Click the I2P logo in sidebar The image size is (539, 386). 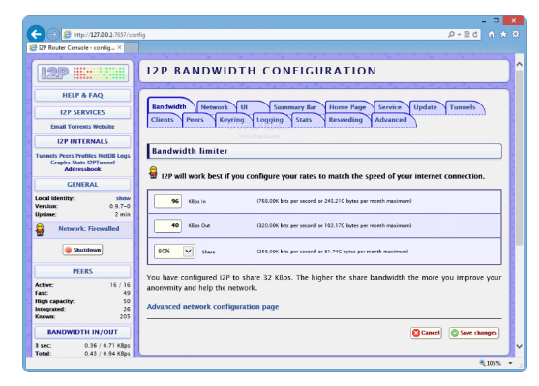click(83, 73)
